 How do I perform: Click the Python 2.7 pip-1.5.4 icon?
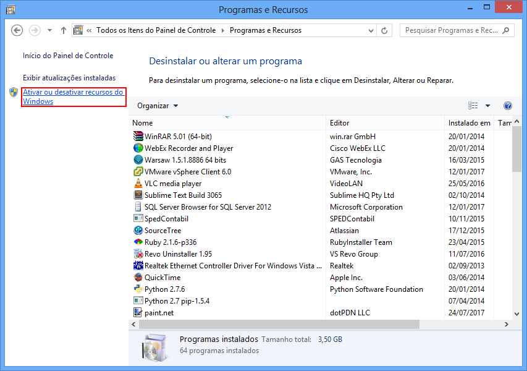[x=138, y=301]
